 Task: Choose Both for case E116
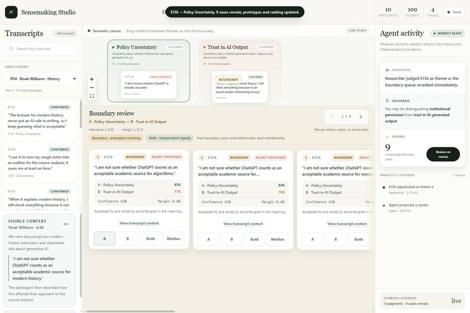(x=150, y=239)
